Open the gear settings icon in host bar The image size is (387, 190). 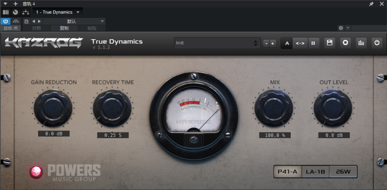341,28
